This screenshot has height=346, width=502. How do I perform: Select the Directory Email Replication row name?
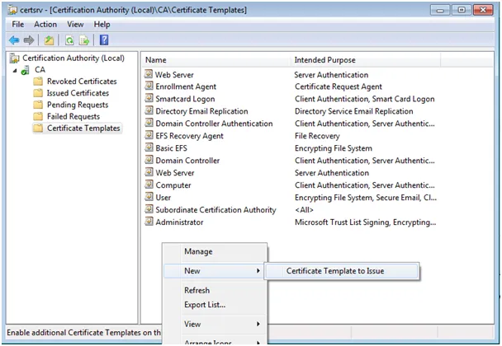pyautogui.click(x=202, y=111)
